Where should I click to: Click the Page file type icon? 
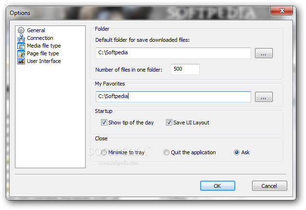tap(21, 53)
